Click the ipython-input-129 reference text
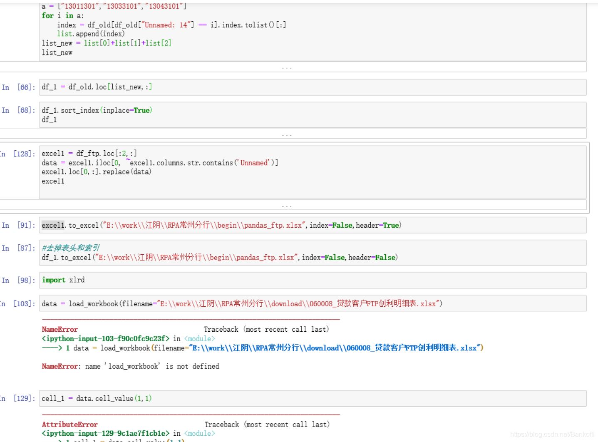 pos(106,434)
